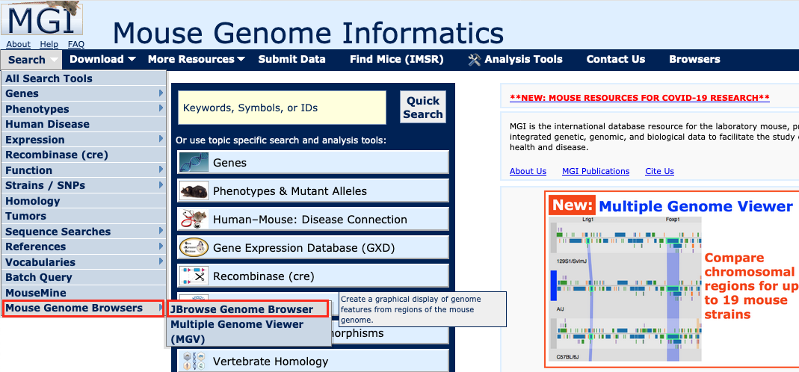Select Tumors menu entry
The image size is (799, 372).
tap(84, 216)
